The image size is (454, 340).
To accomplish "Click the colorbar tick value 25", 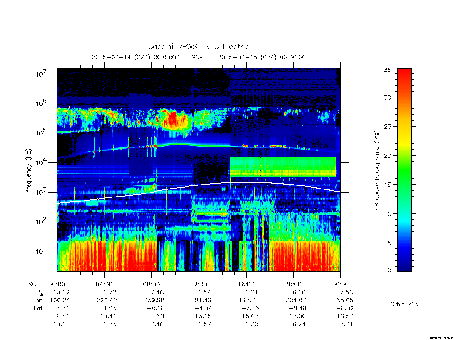I will tap(387, 126).
